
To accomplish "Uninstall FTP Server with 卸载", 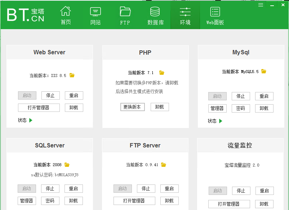I will 169,201.
